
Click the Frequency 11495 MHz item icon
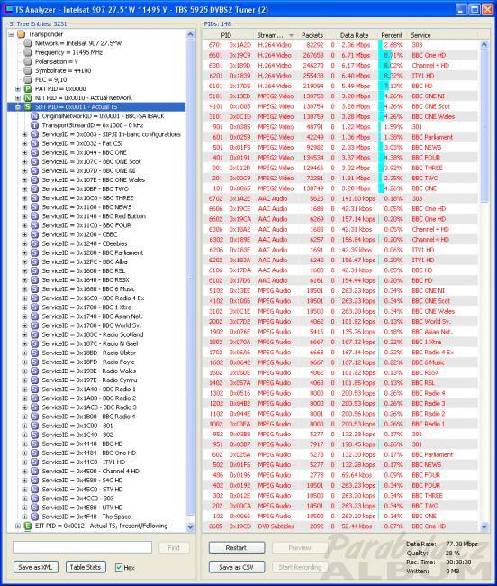(x=28, y=52)
